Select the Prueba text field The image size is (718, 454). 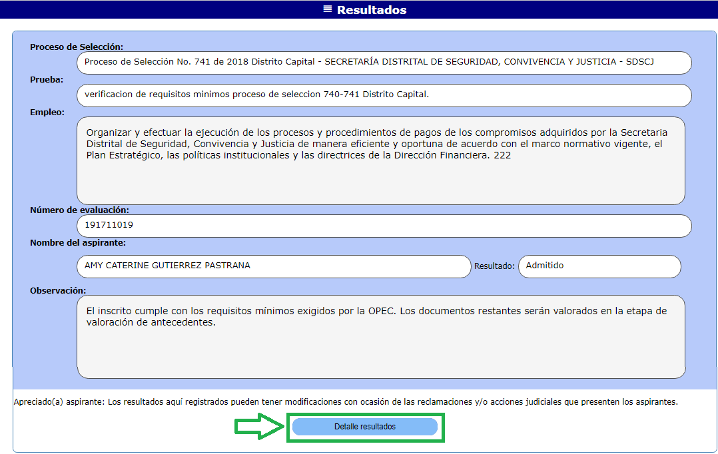384,95
